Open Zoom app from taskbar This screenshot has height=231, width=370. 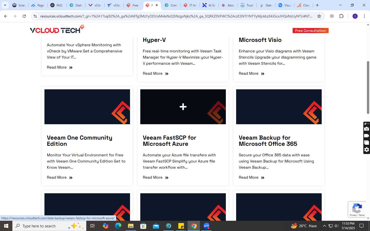[206, 226]
